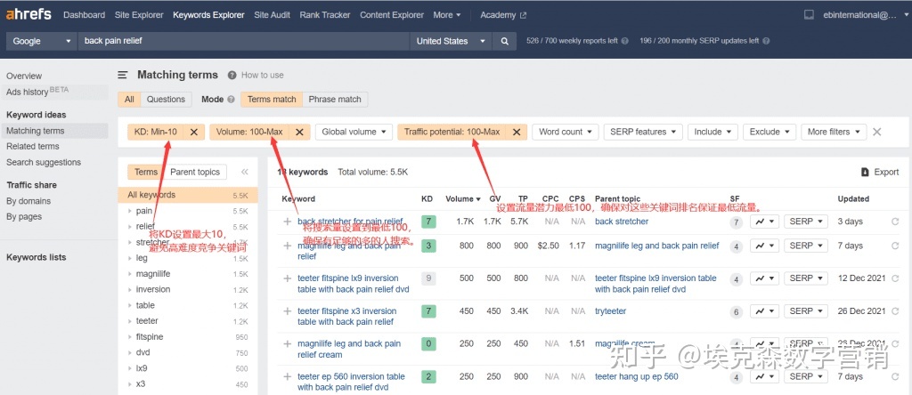Open the More filters dropdown
The height and width of the screenshot is (395, 912).
834,132
